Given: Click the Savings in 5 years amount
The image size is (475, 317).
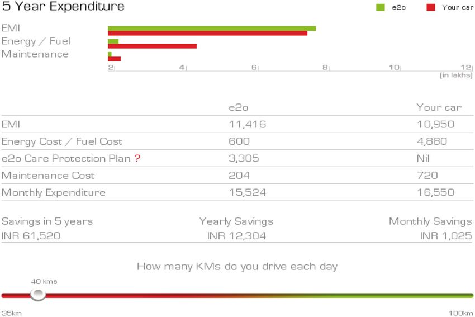Looking at the screenshot, I should tap(31, 236).
